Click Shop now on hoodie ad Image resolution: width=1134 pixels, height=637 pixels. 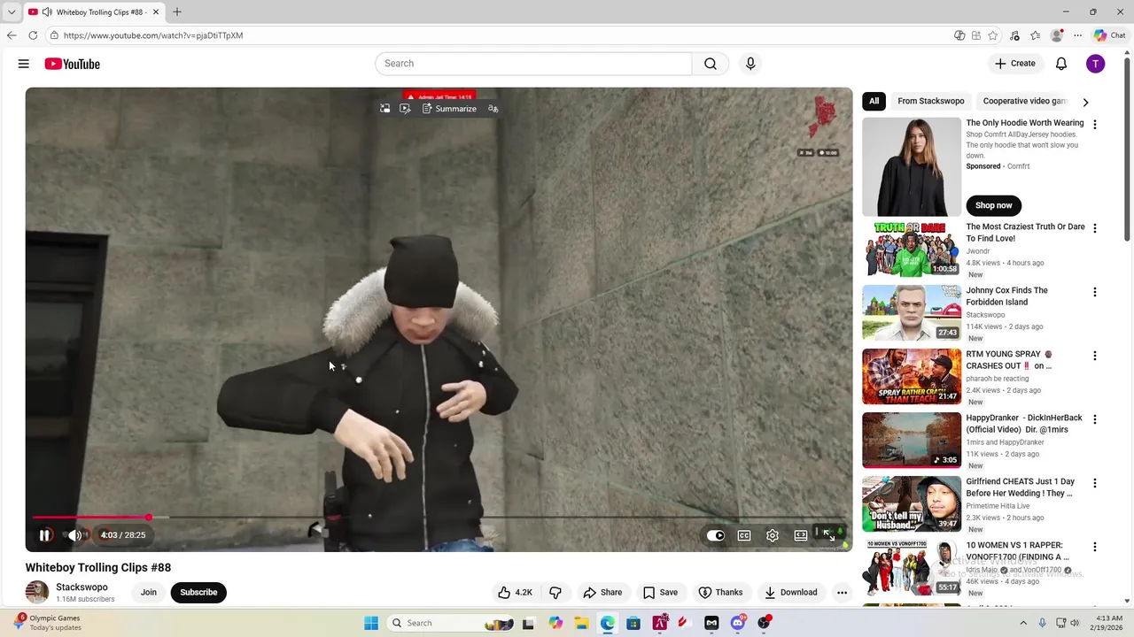(993, 205)
